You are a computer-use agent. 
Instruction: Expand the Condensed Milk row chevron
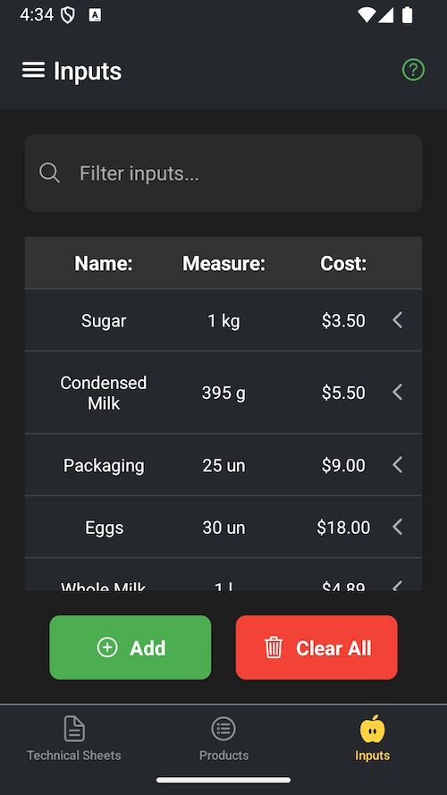click(x=398, y=392)
